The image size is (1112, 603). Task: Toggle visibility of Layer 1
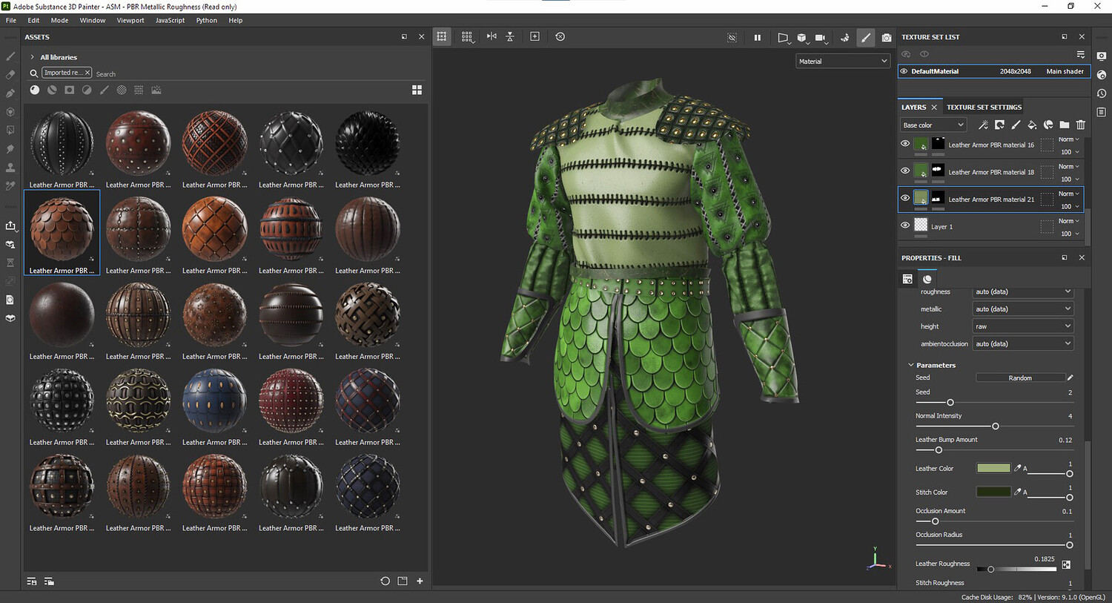[x=905, y=225]
